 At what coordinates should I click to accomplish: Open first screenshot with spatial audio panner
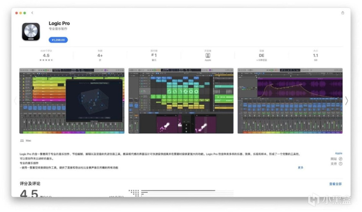(72, 101)
